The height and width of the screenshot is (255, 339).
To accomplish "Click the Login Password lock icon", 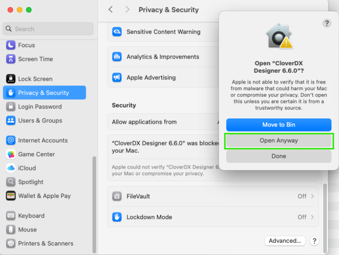I will [x=10, y=107].
